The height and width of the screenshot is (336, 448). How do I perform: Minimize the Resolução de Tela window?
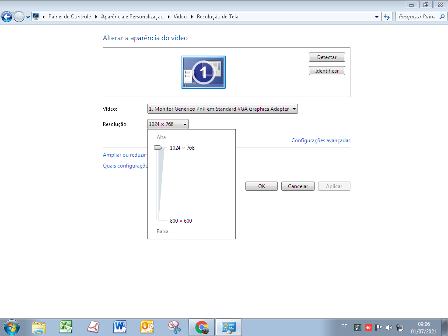pos(411,4)
